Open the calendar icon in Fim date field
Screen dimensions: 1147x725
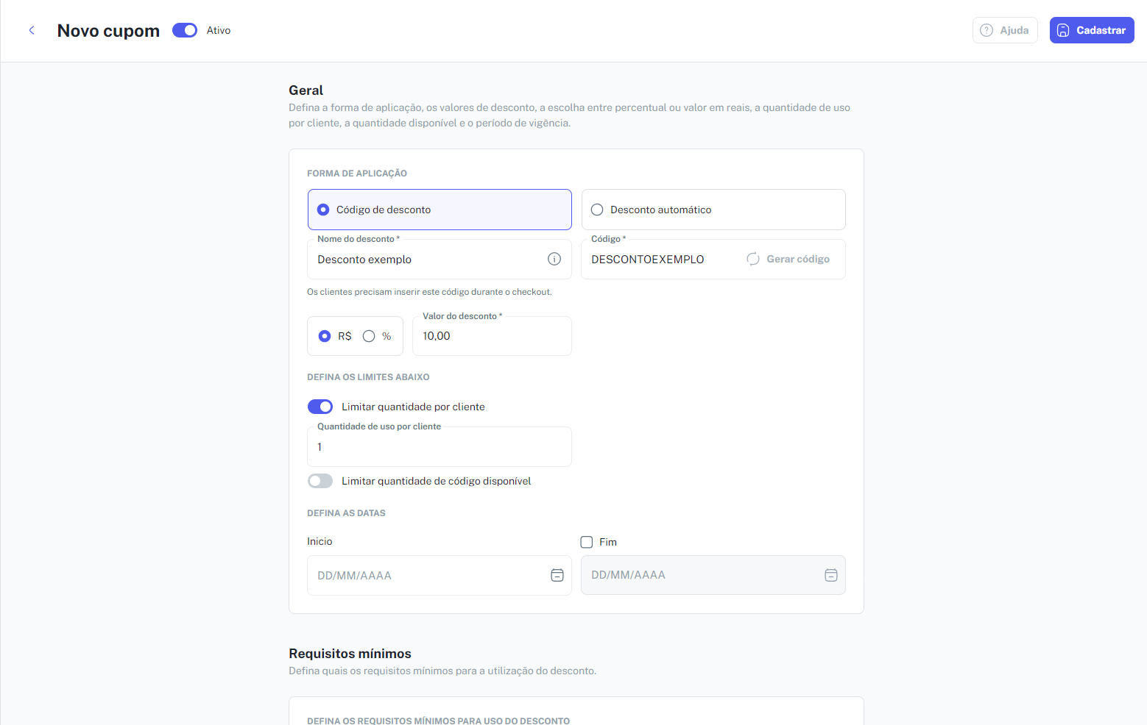click(831, 575)
